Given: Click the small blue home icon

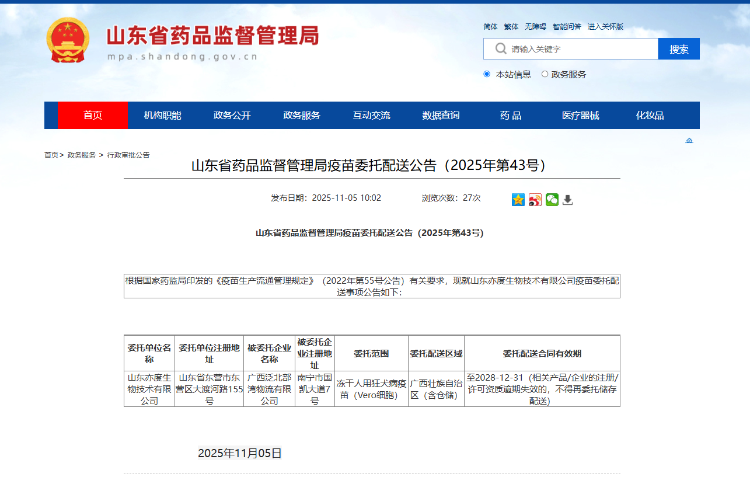Looking at the screenshot, I should pyautogui.click(x=689, y=141).
